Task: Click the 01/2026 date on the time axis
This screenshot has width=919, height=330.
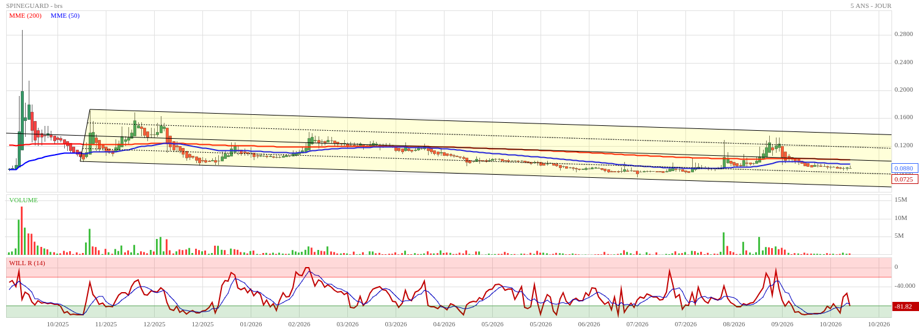Action: (251, 324)
